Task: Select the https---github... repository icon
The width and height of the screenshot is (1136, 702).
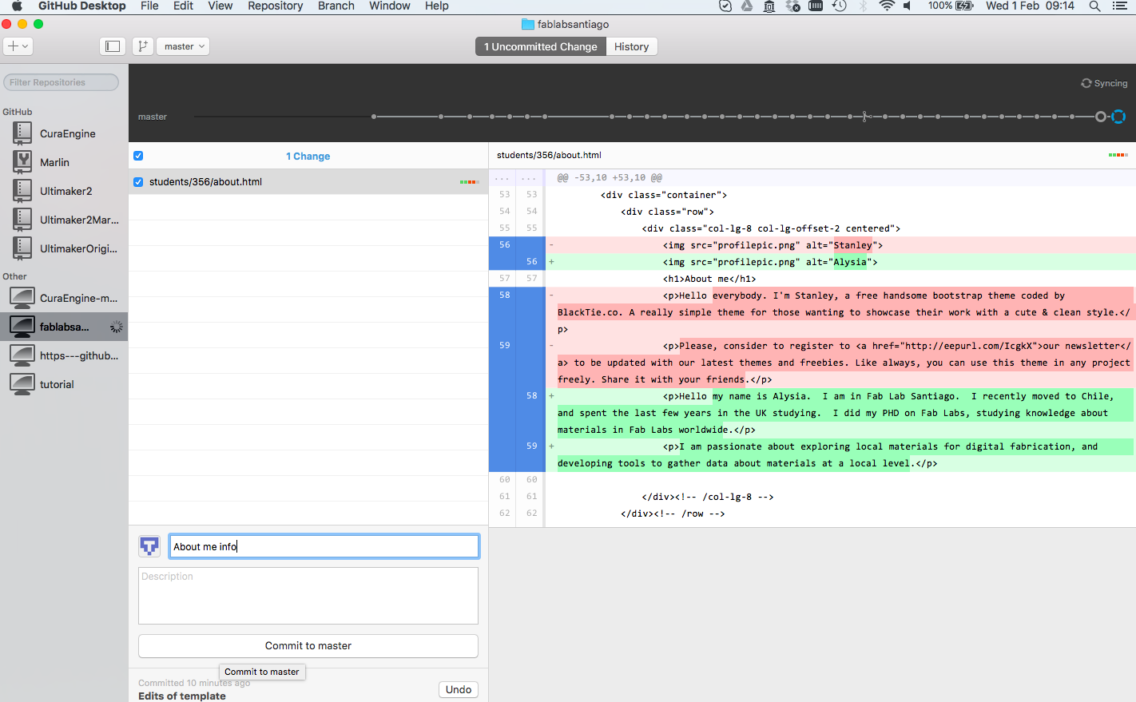Action: pyautogui.click(x=22, y=355)
